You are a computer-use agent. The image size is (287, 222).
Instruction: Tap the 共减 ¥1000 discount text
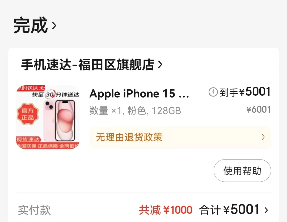coord(166,210)
